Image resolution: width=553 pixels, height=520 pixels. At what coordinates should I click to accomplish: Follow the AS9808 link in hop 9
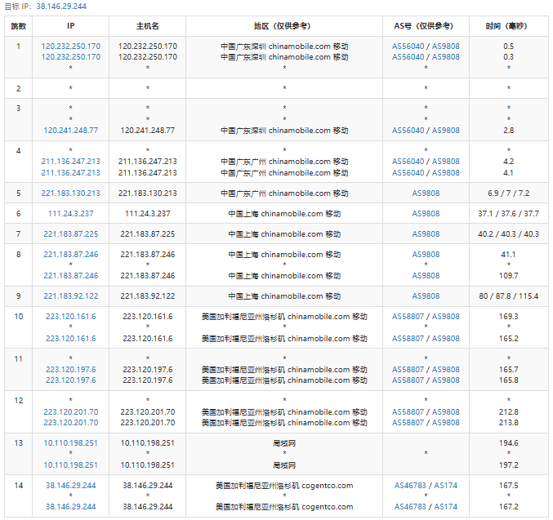[x=426, y=296]
